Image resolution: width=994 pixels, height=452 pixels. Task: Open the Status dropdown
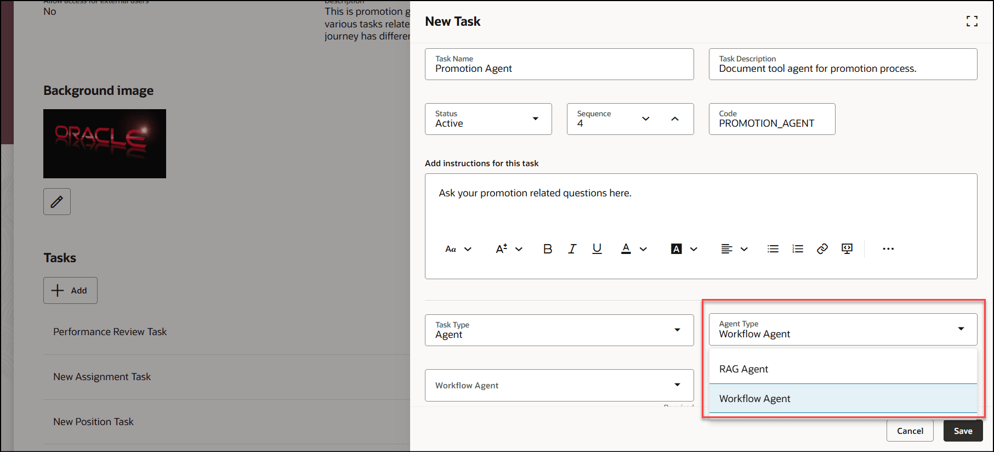pos(489,119)
